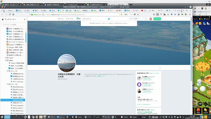Open profile more options three-dot menu

(x=160, y=67)
